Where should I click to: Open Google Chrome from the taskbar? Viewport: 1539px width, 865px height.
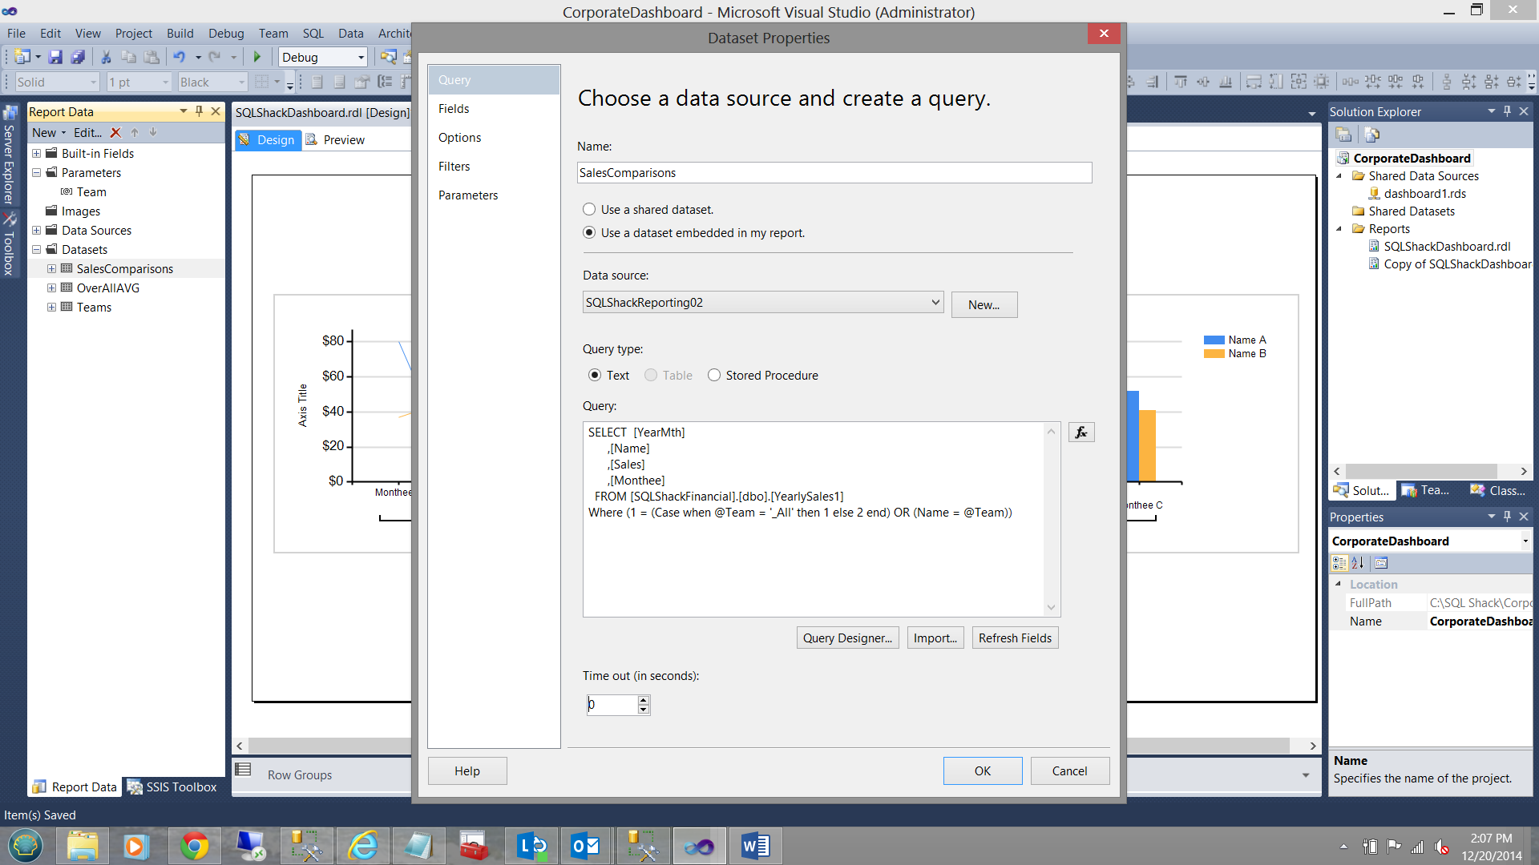(x=194, y=846)
